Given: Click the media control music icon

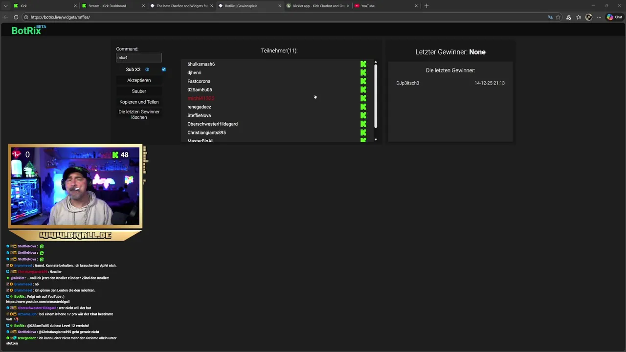Looking at the screenshot, I should [x=568, y=17].
